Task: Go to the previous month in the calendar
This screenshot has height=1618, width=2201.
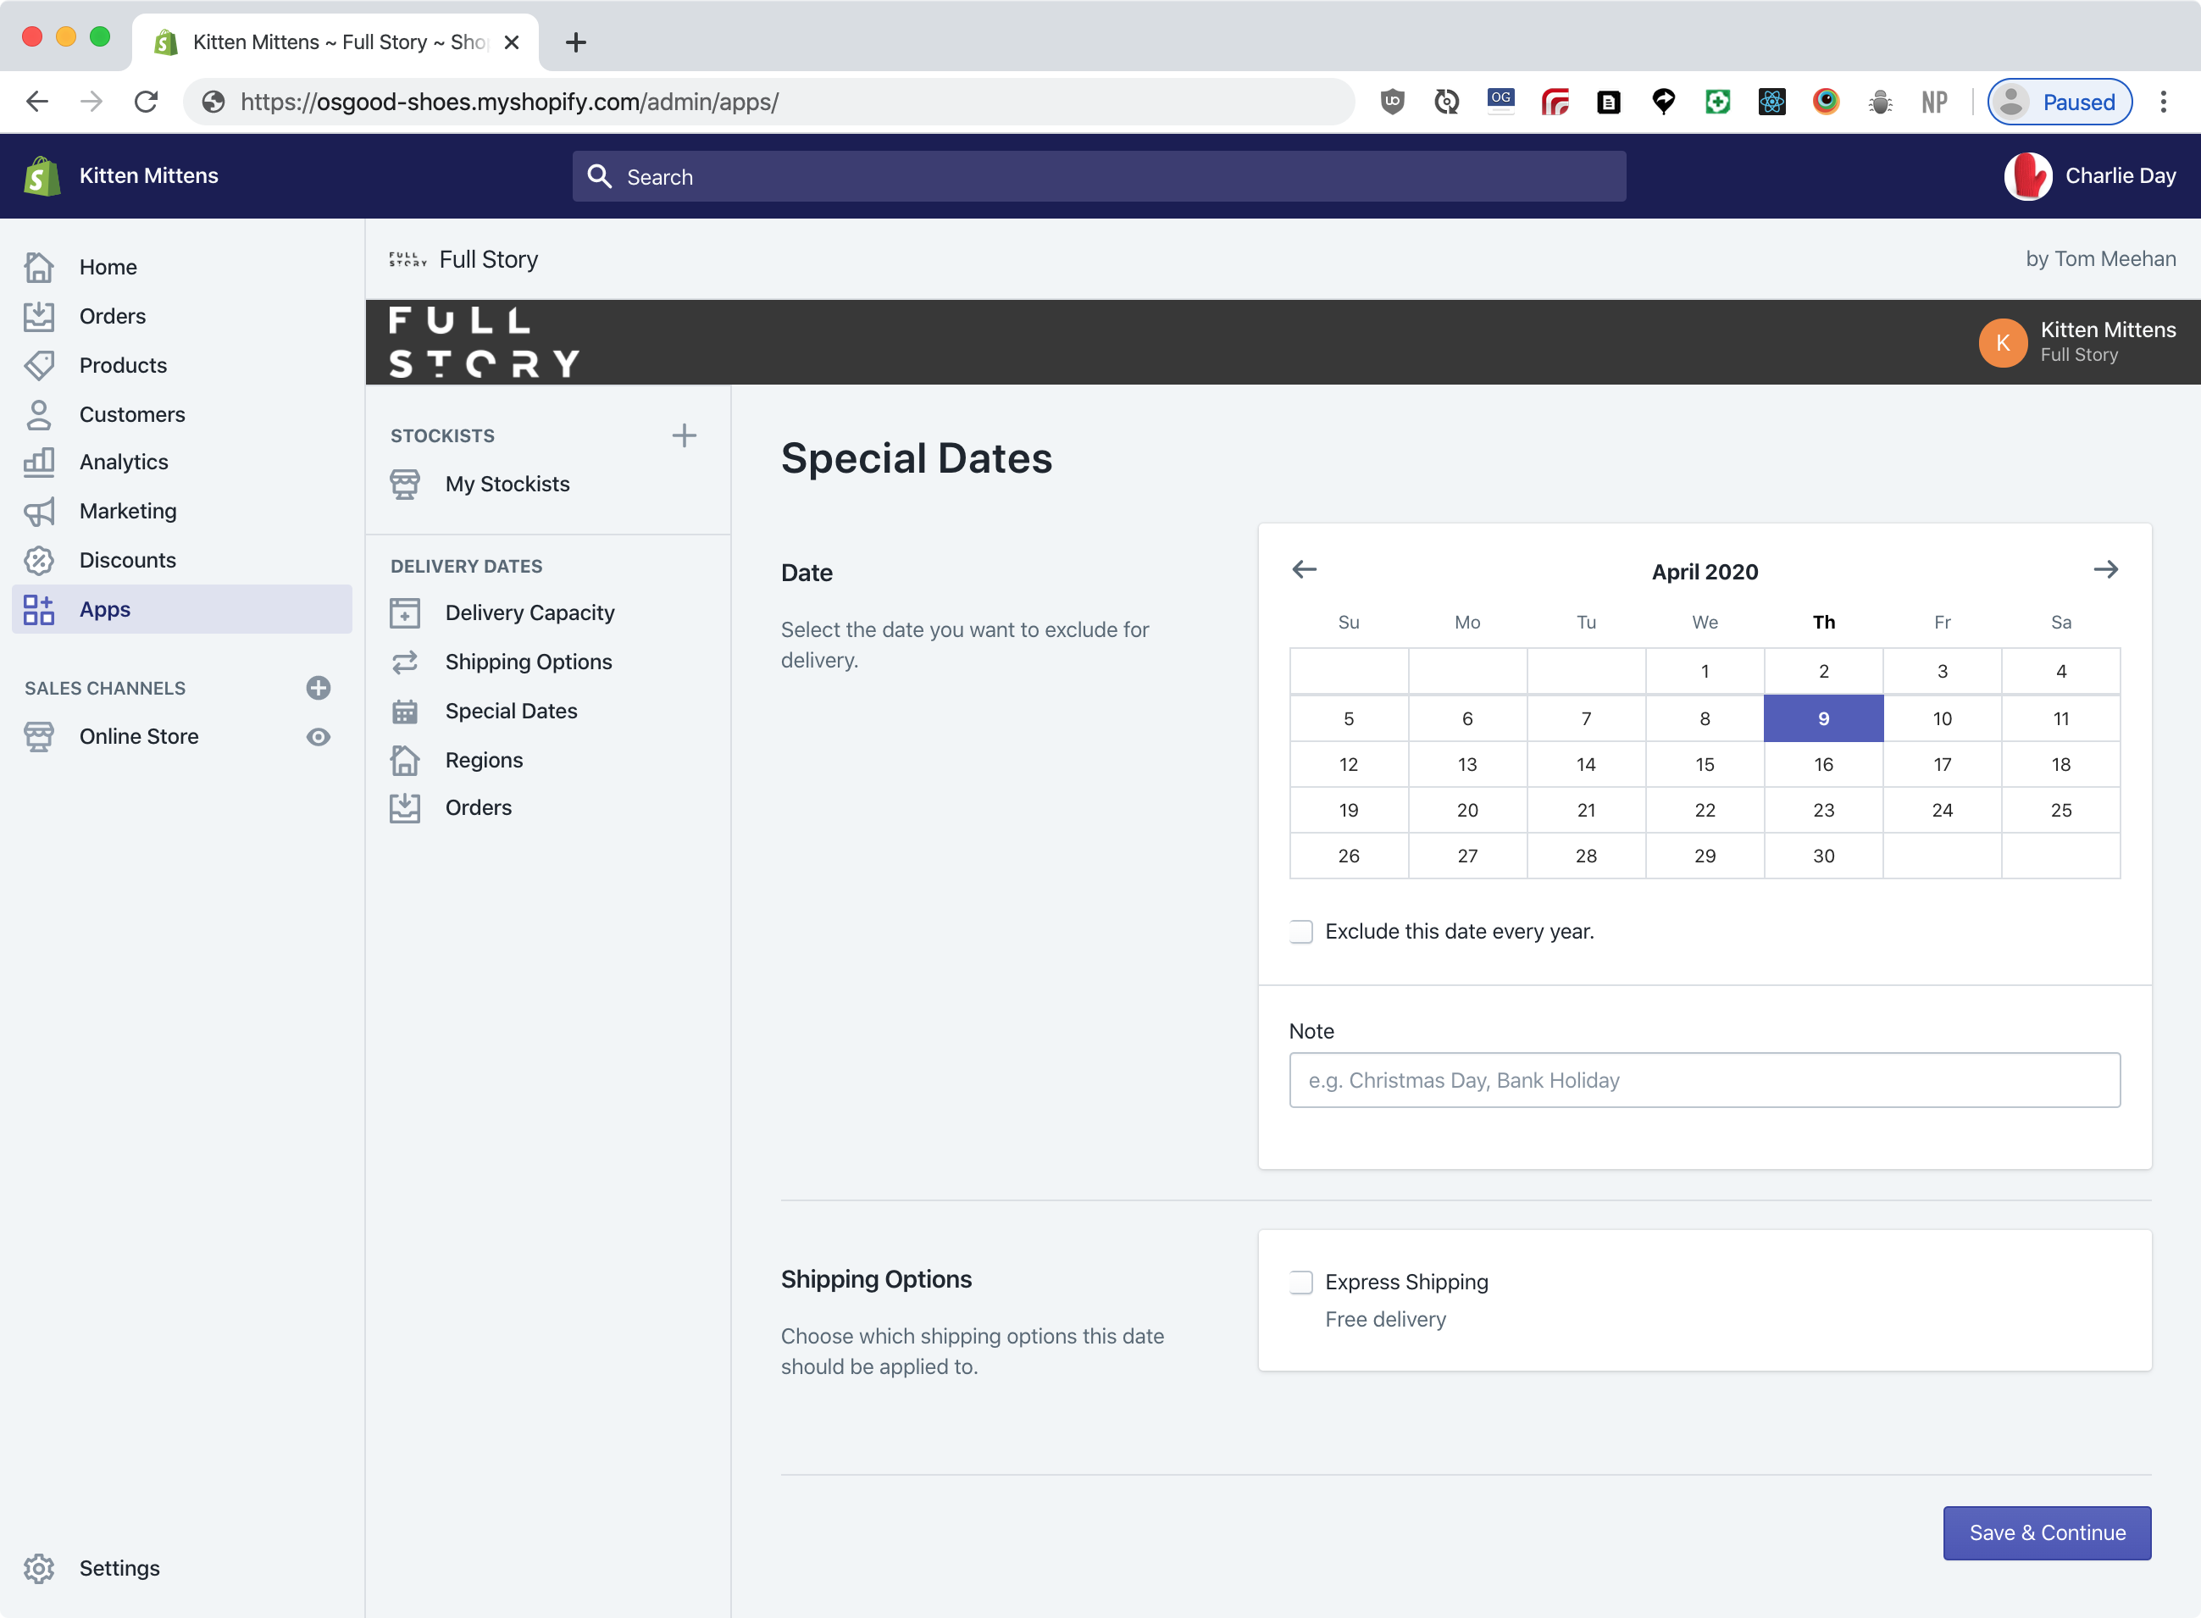Action: (1303, 569)
